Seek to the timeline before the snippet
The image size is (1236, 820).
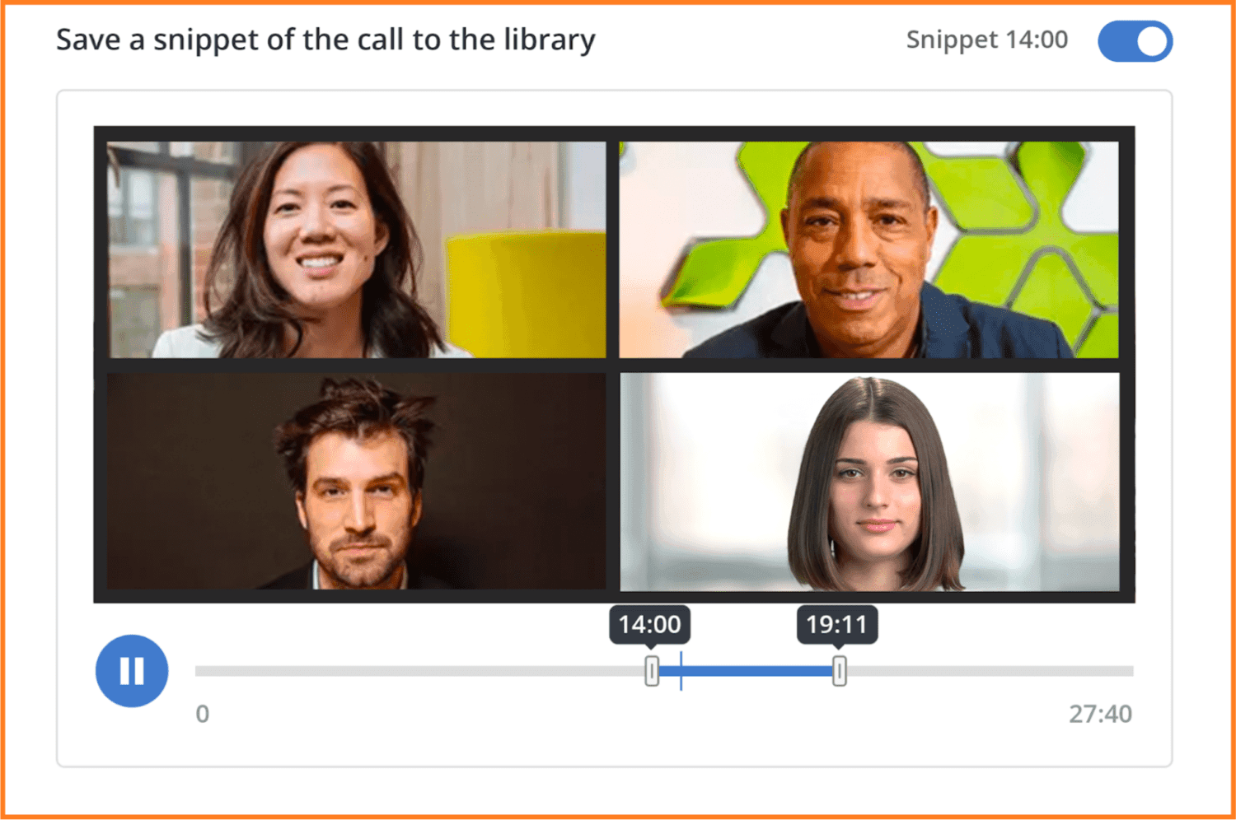[420, 671]
